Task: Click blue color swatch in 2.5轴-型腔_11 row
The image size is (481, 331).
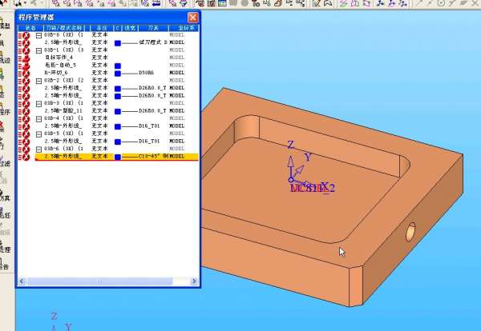Action: (118, 111)
